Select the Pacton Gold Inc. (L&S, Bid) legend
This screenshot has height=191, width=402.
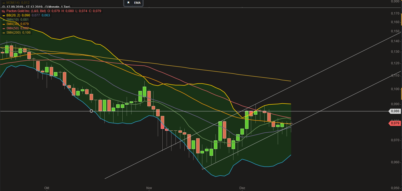pyautogui.click(x=26, y=11)
